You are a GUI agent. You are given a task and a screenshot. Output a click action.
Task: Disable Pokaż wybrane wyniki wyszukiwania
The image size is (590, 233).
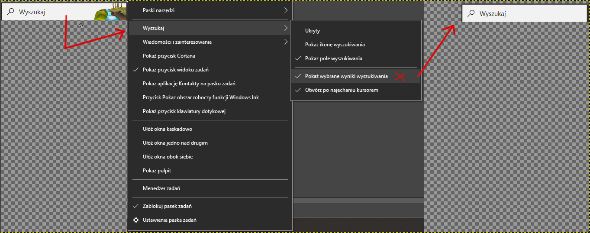[x=346, y=76]
